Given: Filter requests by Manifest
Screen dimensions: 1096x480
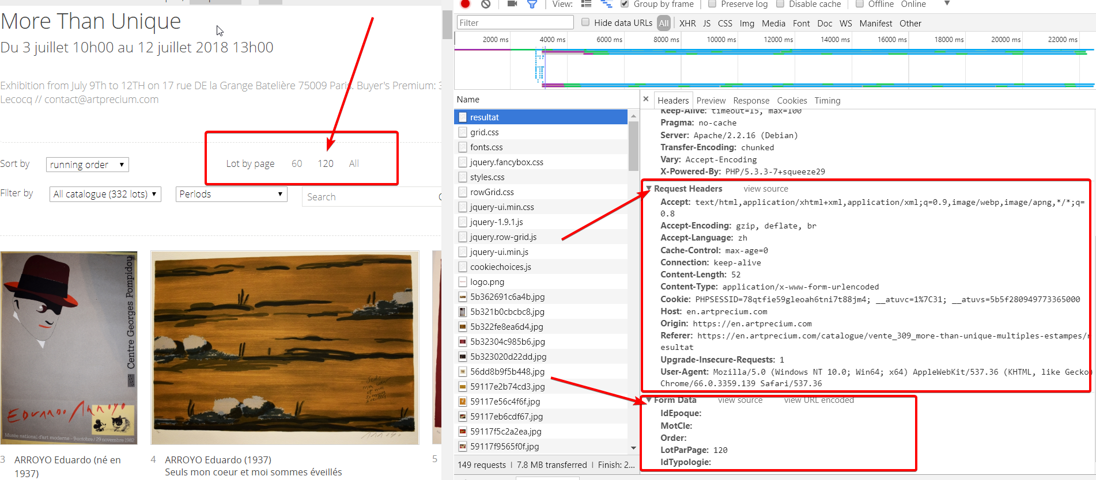Looking at the screenshot, I should coord(875,24).
